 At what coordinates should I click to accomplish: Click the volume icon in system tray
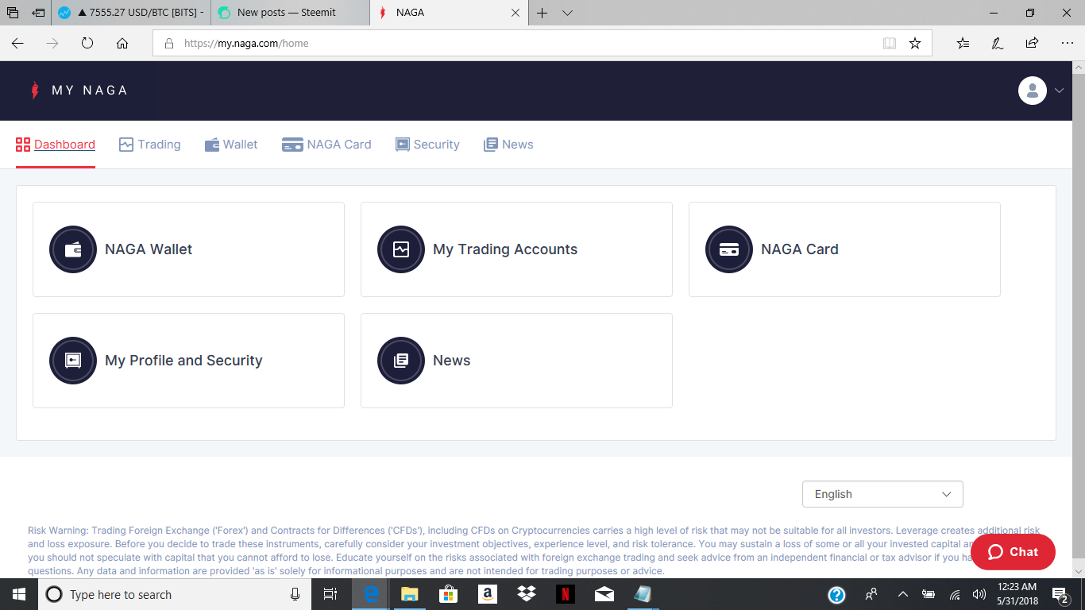pyautogui.click(x=979, y=594)
